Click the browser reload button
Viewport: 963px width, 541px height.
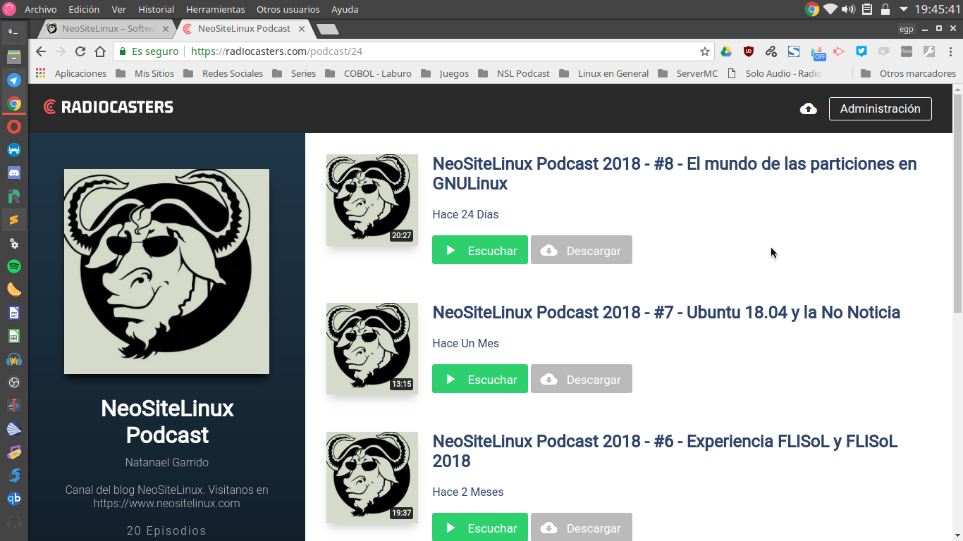pos(80,51)
